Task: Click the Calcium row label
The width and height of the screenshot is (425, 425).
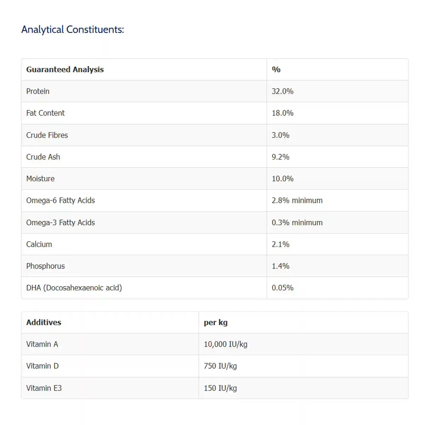Action: [39, 244]
